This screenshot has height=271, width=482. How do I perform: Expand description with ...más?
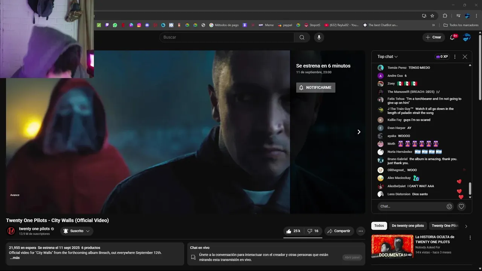click(15, 258)
